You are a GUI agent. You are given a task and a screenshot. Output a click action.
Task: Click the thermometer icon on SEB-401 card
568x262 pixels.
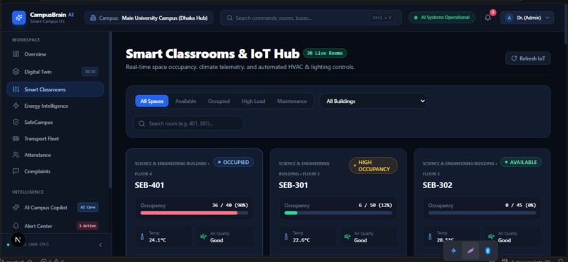[142, 237]
